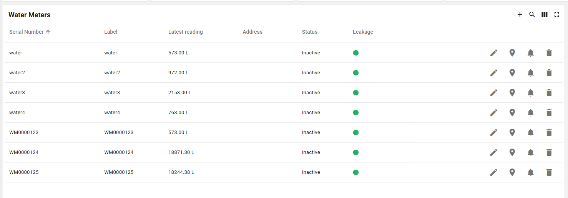
Task: Open alarm bell for first water meter
Action: pyautogui.click(x=531, y=53)
